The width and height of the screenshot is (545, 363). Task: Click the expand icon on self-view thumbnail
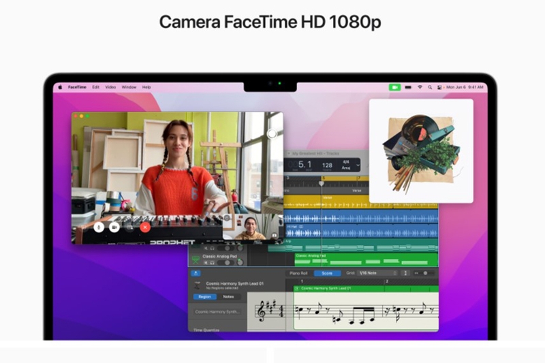coord(275,236)
